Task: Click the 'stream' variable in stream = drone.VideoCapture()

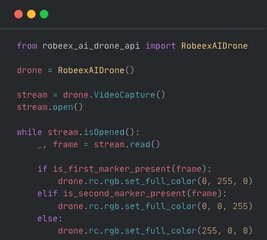Action: click(x=32, y=95)
